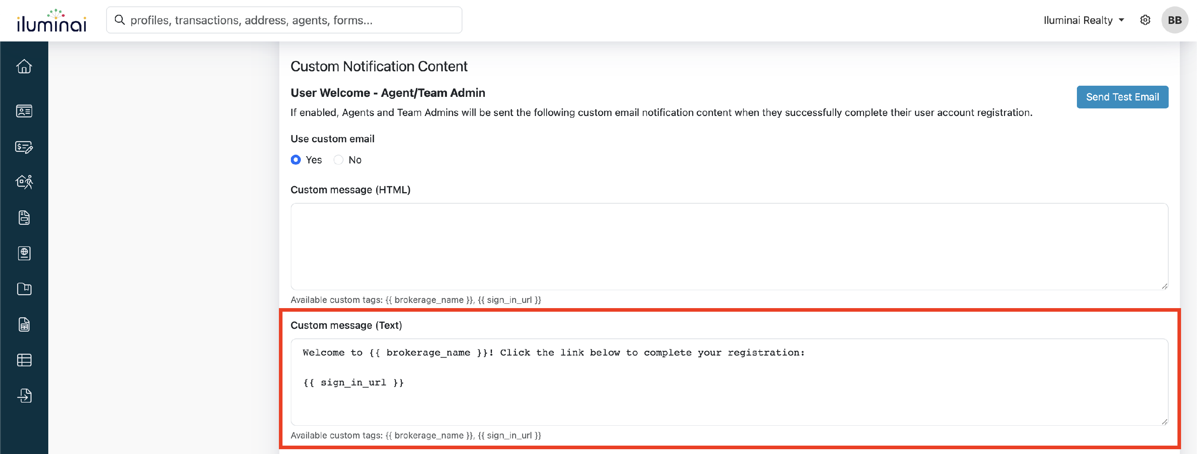Screen dimensions: 1197x454
Task: Click the 'Custom Notification Content' heading
Action: click(379, 67)
